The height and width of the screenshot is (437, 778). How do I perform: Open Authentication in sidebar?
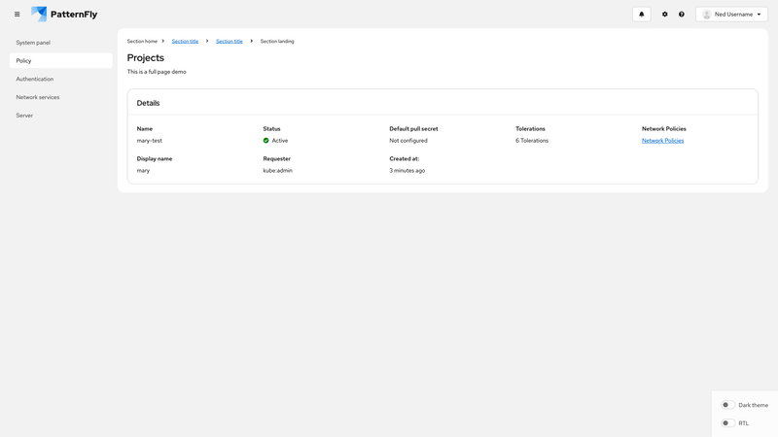[x=35, y=79]
